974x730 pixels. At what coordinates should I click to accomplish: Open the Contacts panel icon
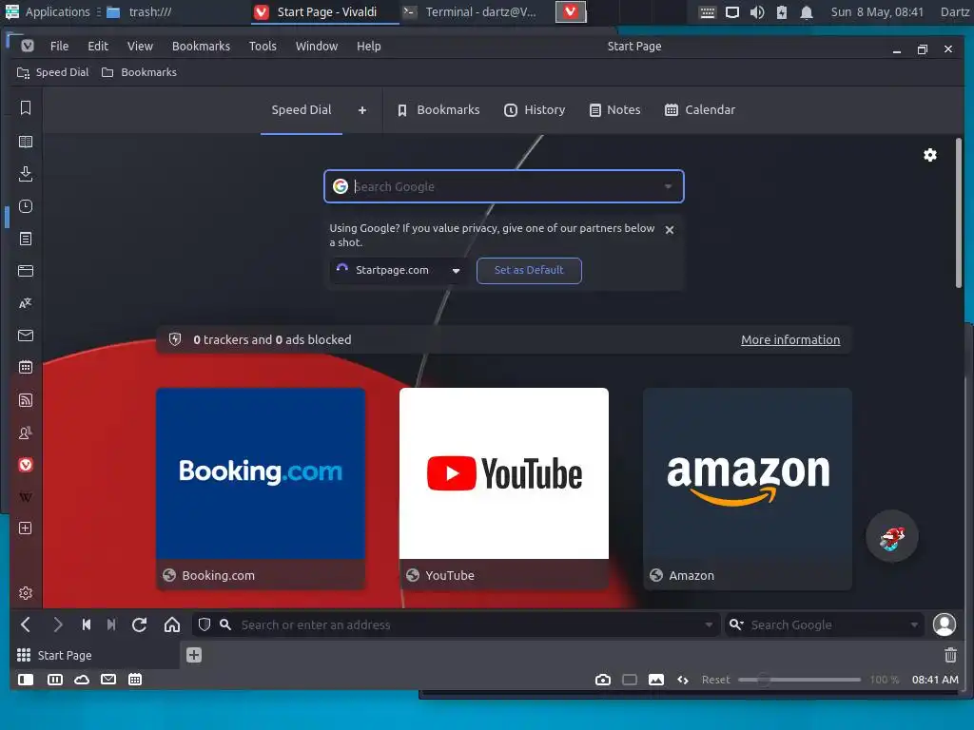(x=26, y=432)
